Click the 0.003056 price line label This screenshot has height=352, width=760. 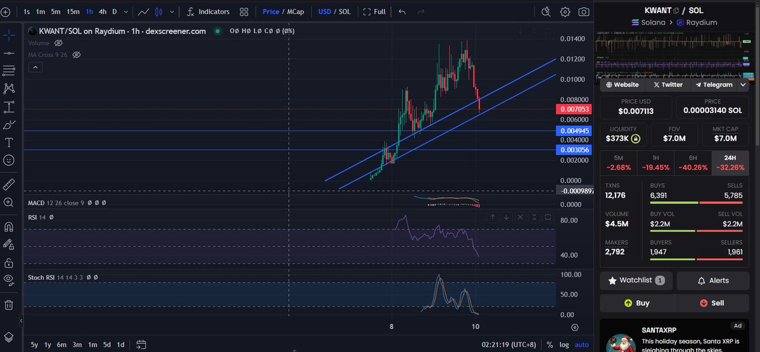(x=573, y=150)
